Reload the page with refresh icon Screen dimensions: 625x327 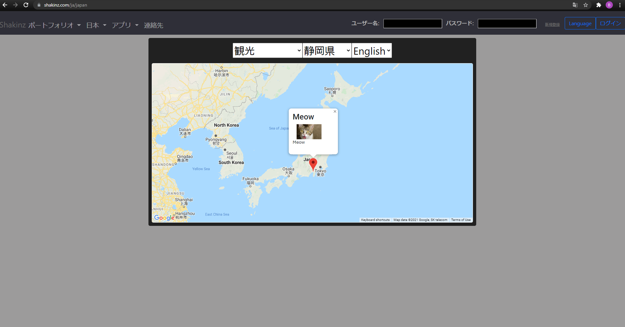(26, 5)
